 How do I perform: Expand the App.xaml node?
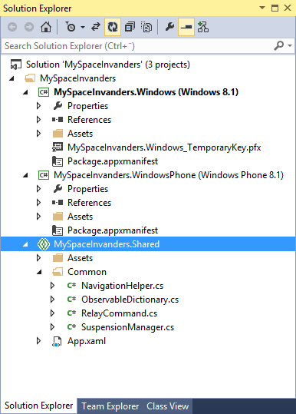coord(39,341)
